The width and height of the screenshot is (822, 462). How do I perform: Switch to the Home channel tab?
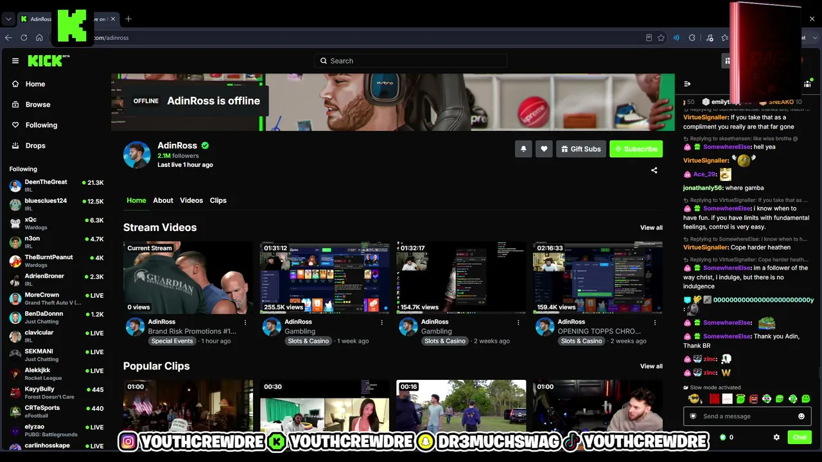click(136, 200)
